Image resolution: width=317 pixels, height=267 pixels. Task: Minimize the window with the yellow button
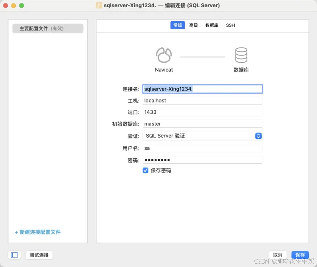coord(14,6)
